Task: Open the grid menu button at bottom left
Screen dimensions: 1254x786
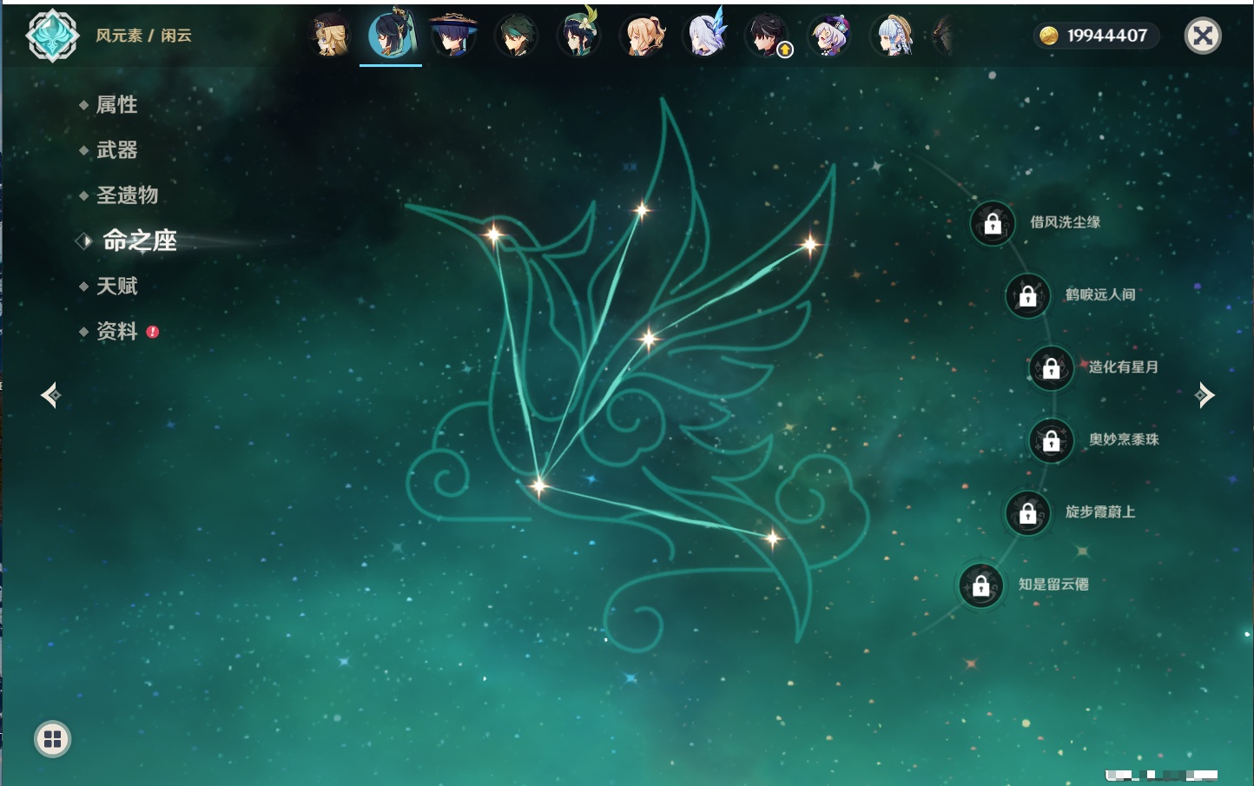Action: (x=53, y=739)
